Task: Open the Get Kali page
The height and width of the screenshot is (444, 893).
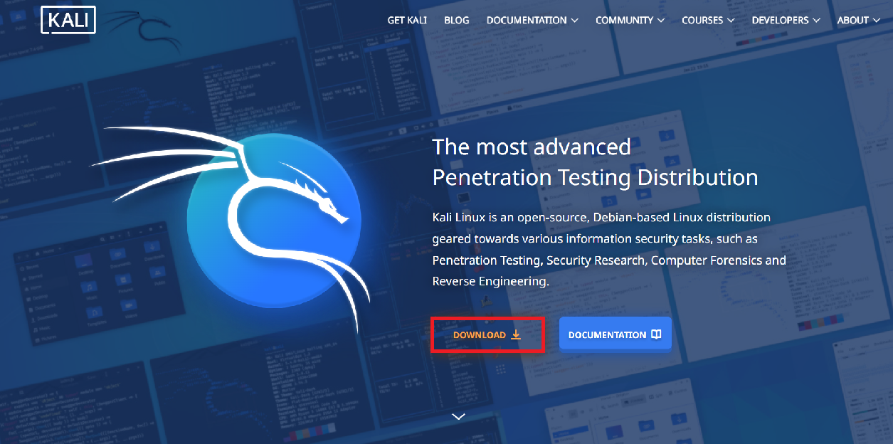Action: 407,21
